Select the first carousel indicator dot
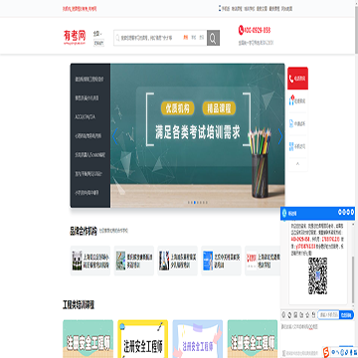This screenshot has height=358, width=358. point(189,202)
